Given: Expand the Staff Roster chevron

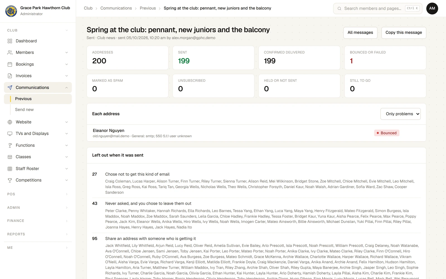Looking at the screenshot, I should pyautogui.click(x=67, y=169).
